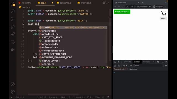177x99 pixels.
Task: Click the No Issues button in console
Action: click(x=133, y=69)
